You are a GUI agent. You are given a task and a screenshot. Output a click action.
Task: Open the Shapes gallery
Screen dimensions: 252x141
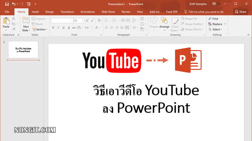click(154, 24)
